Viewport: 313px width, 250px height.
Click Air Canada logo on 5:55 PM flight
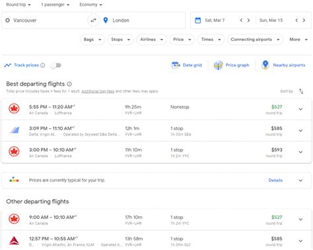pyautogui.click(x=14, y=109)
